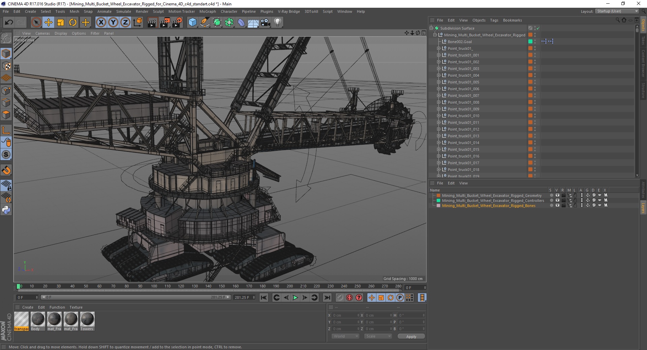
Task: Toggle solo for Rigged_Bones layer
Action: [551, 206]
